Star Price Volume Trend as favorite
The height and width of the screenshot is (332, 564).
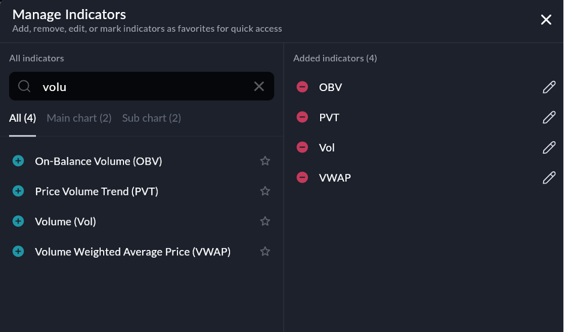pyautogui.click(x=265, y=191)
